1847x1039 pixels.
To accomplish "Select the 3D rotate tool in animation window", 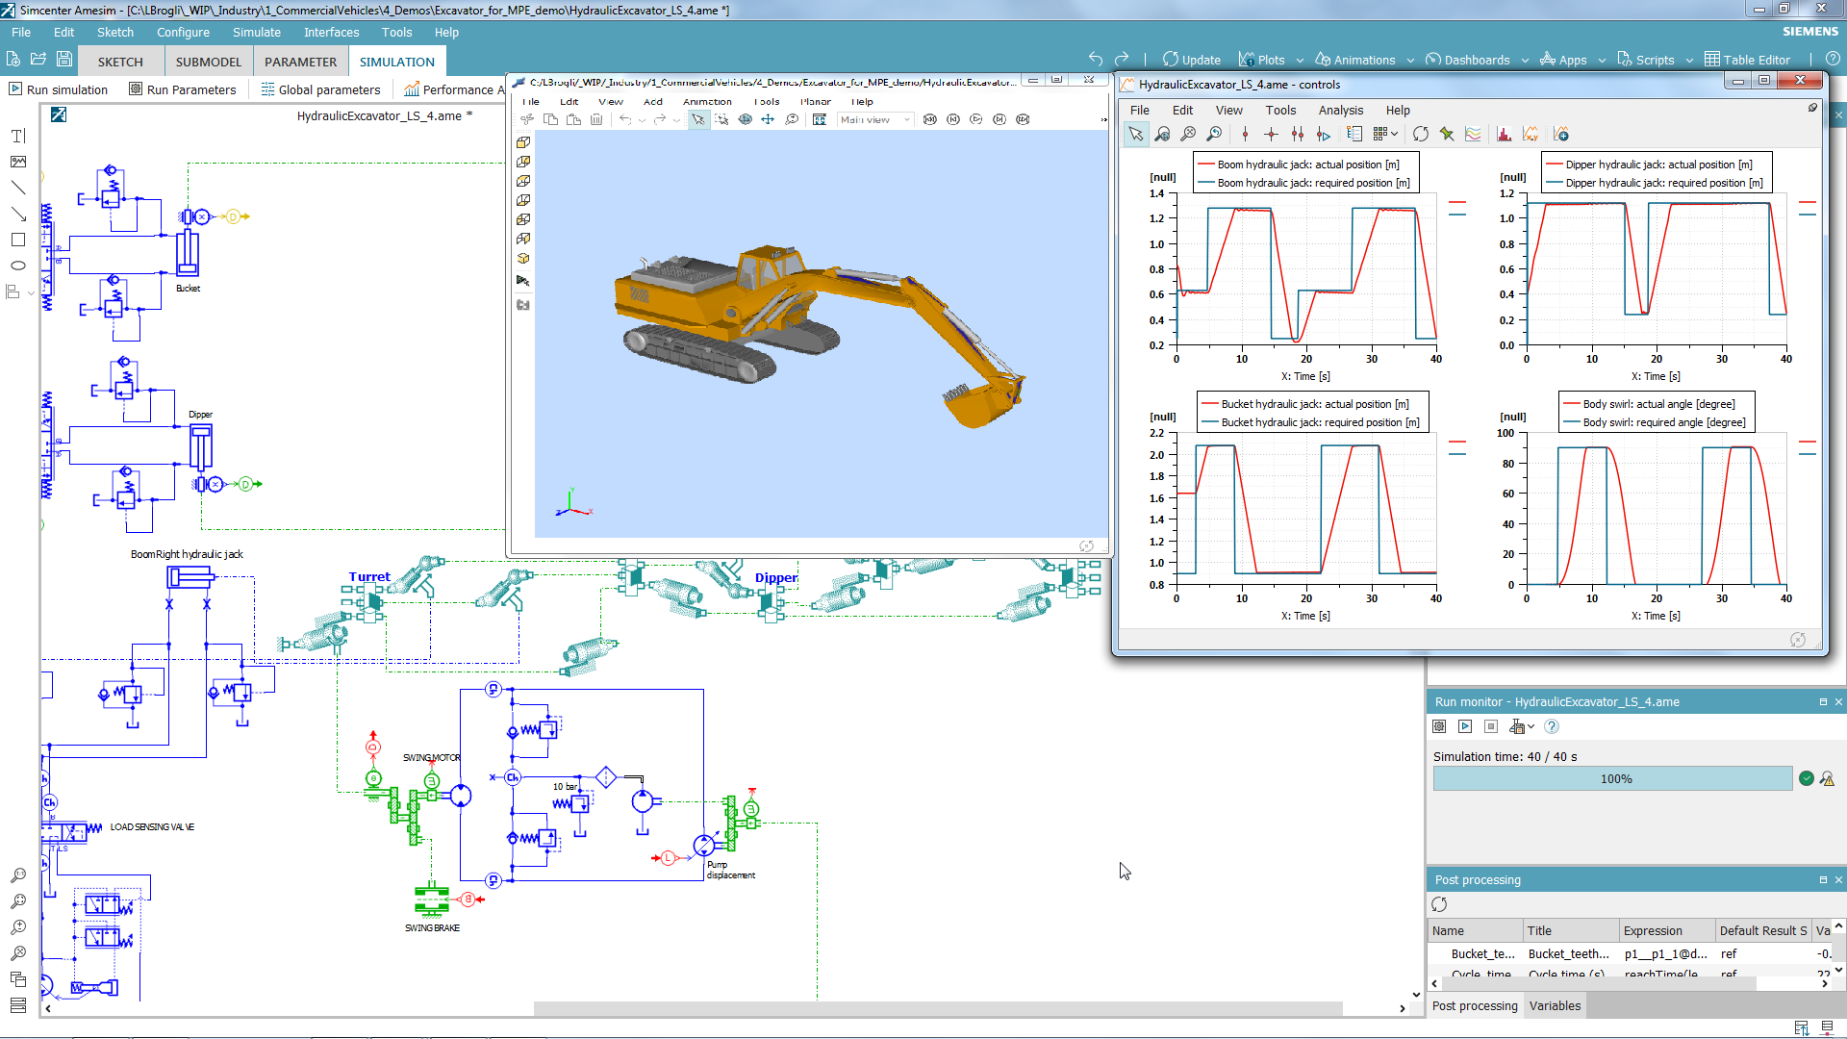I will click(x=746, y=119).
